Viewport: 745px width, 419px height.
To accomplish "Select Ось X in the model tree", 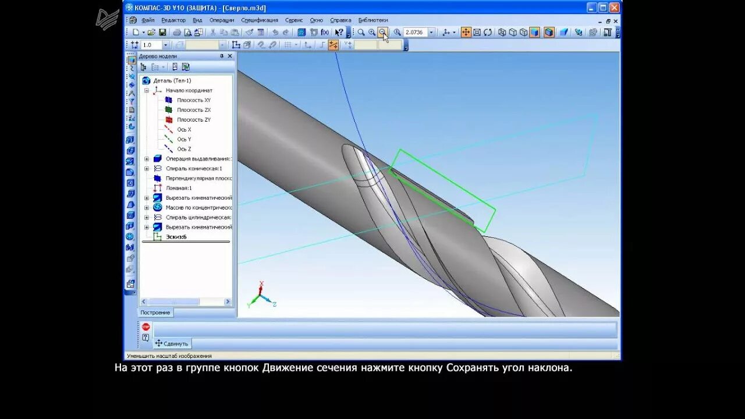I will tap(184, 130).
